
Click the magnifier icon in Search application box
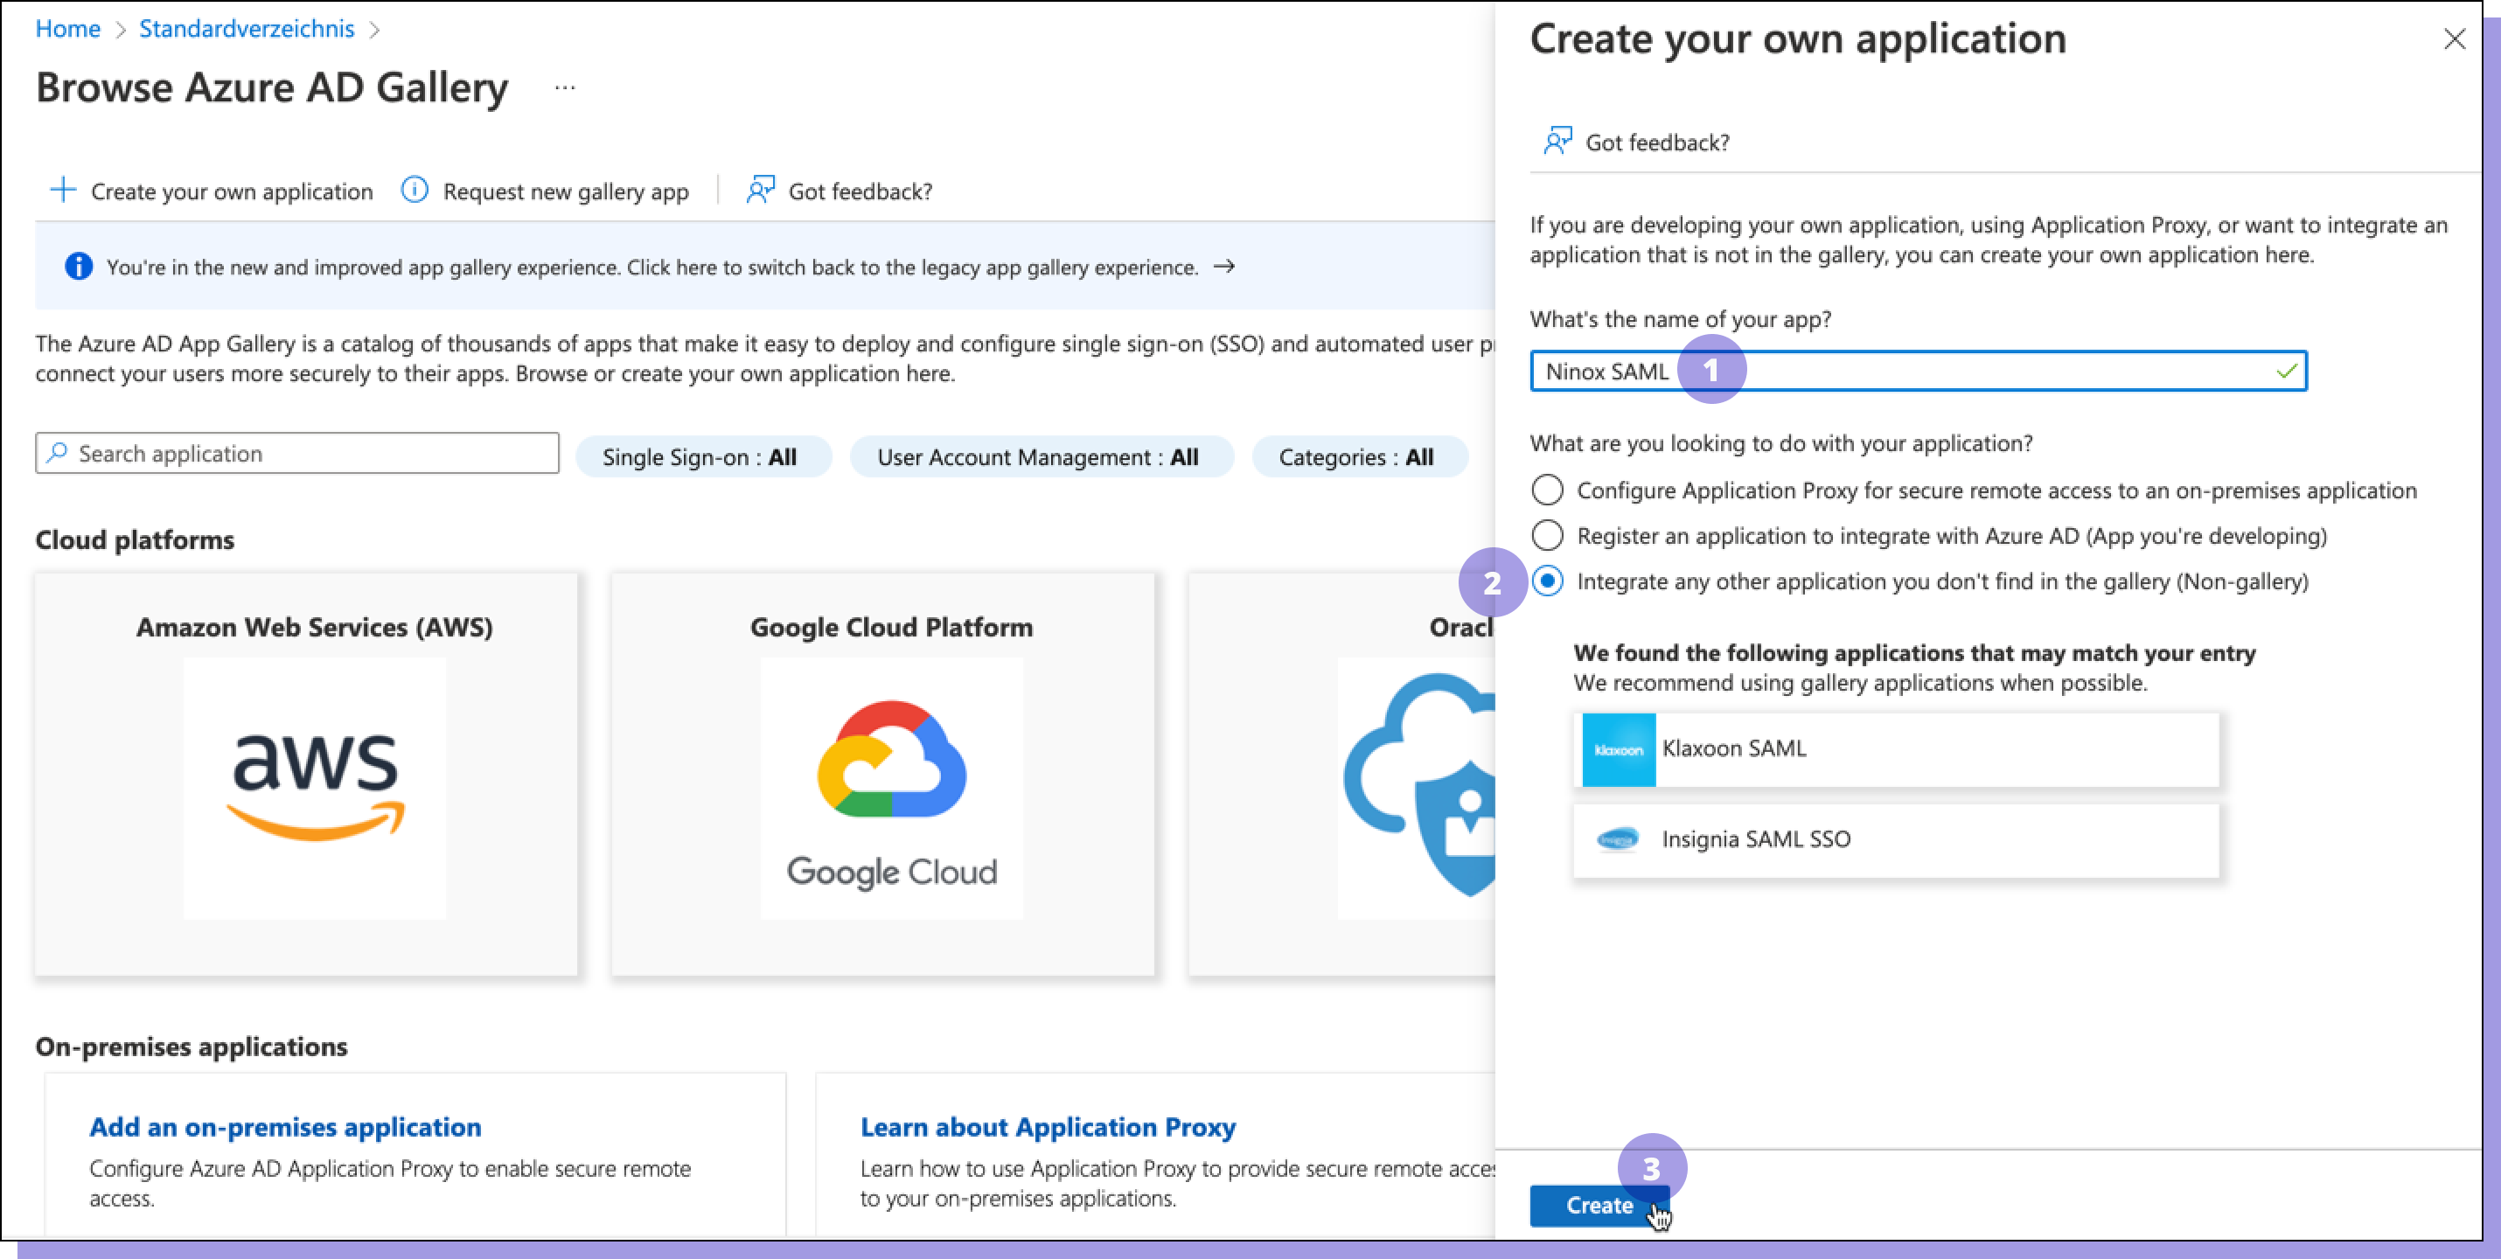point(58,452)
